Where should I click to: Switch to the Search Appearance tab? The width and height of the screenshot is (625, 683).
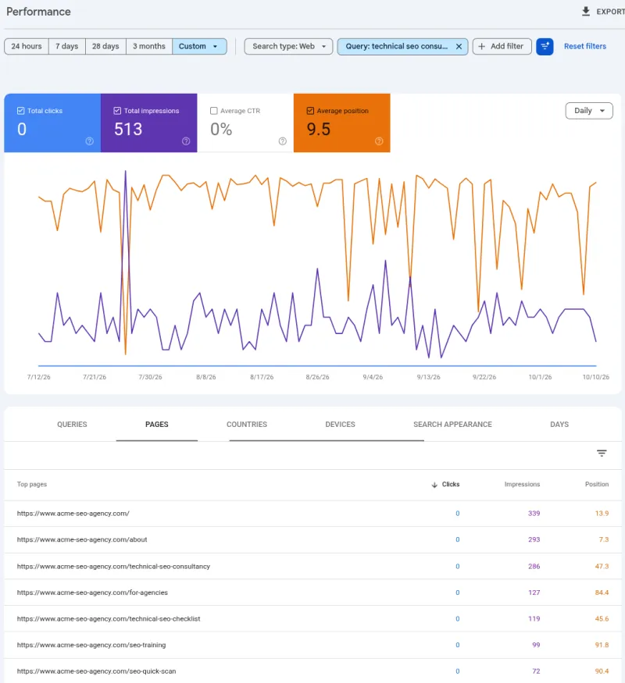452,425
